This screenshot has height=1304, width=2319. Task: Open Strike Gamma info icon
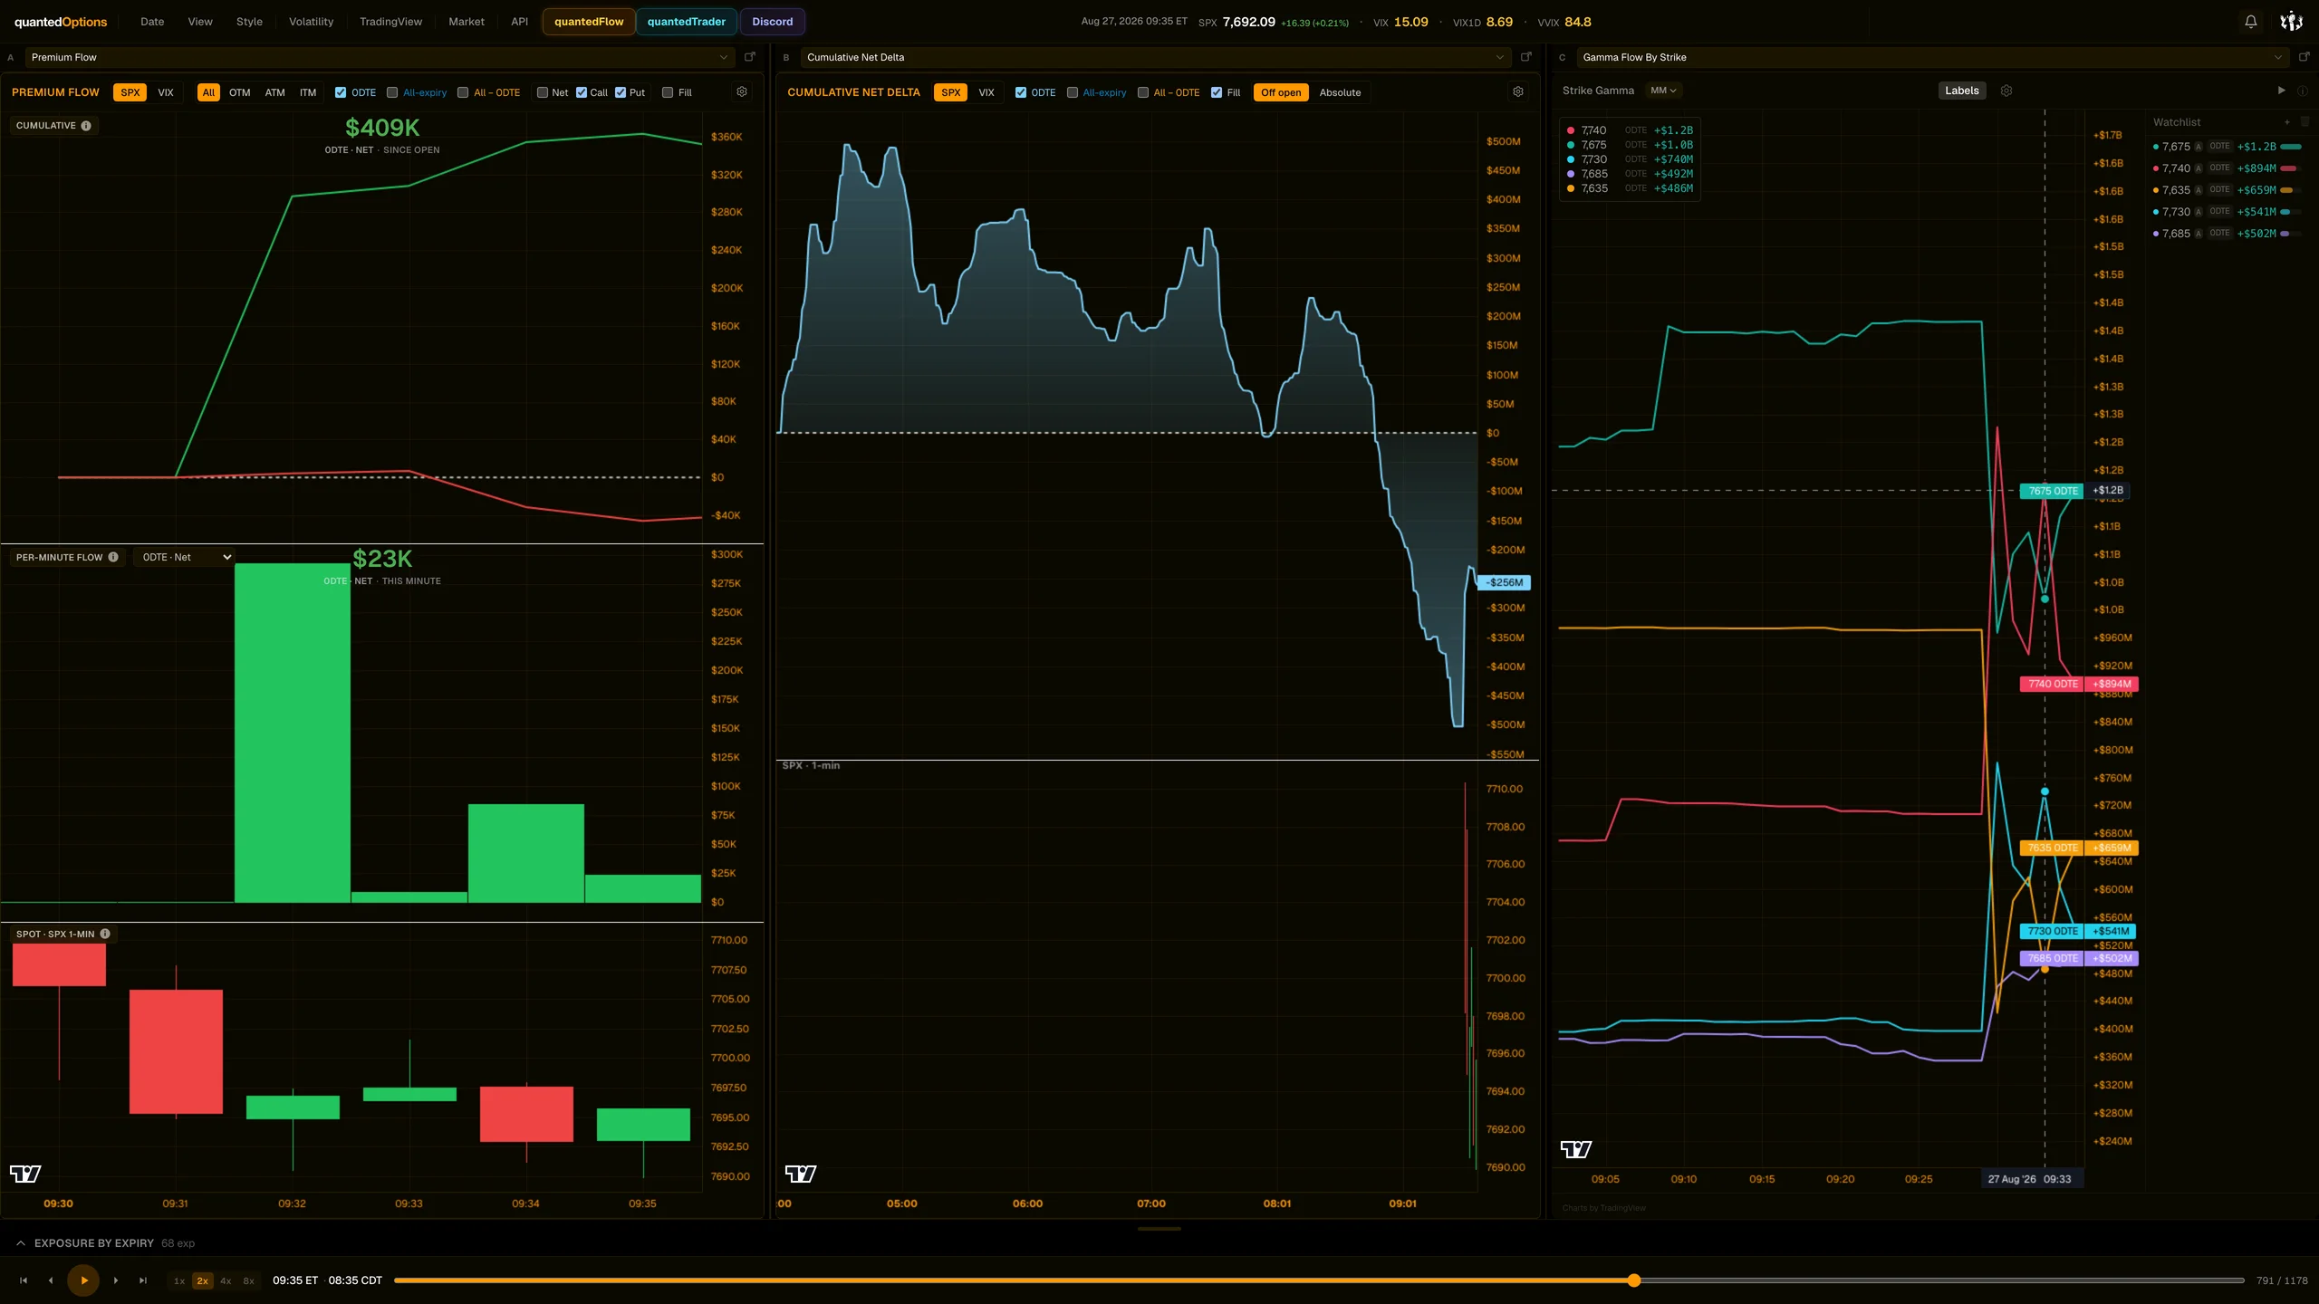click(x=2302, y=91)
